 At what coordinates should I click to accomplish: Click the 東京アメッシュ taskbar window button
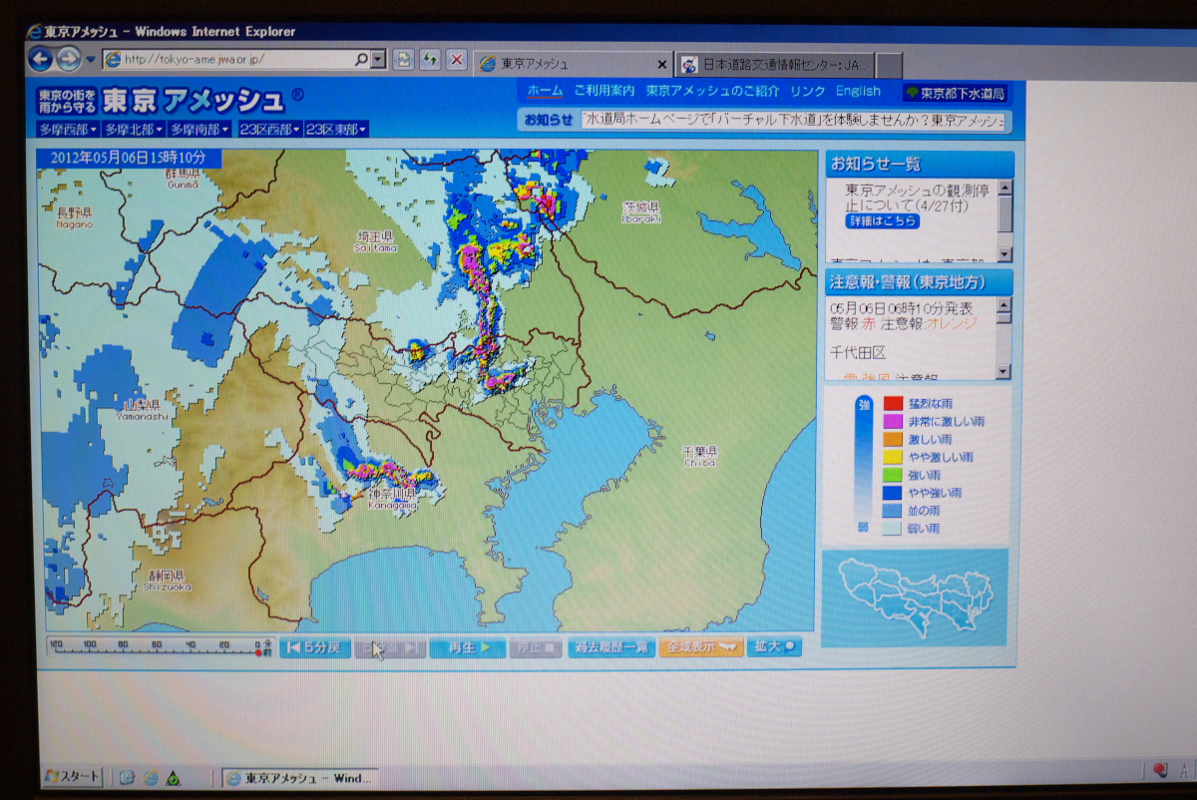(300, 778)
